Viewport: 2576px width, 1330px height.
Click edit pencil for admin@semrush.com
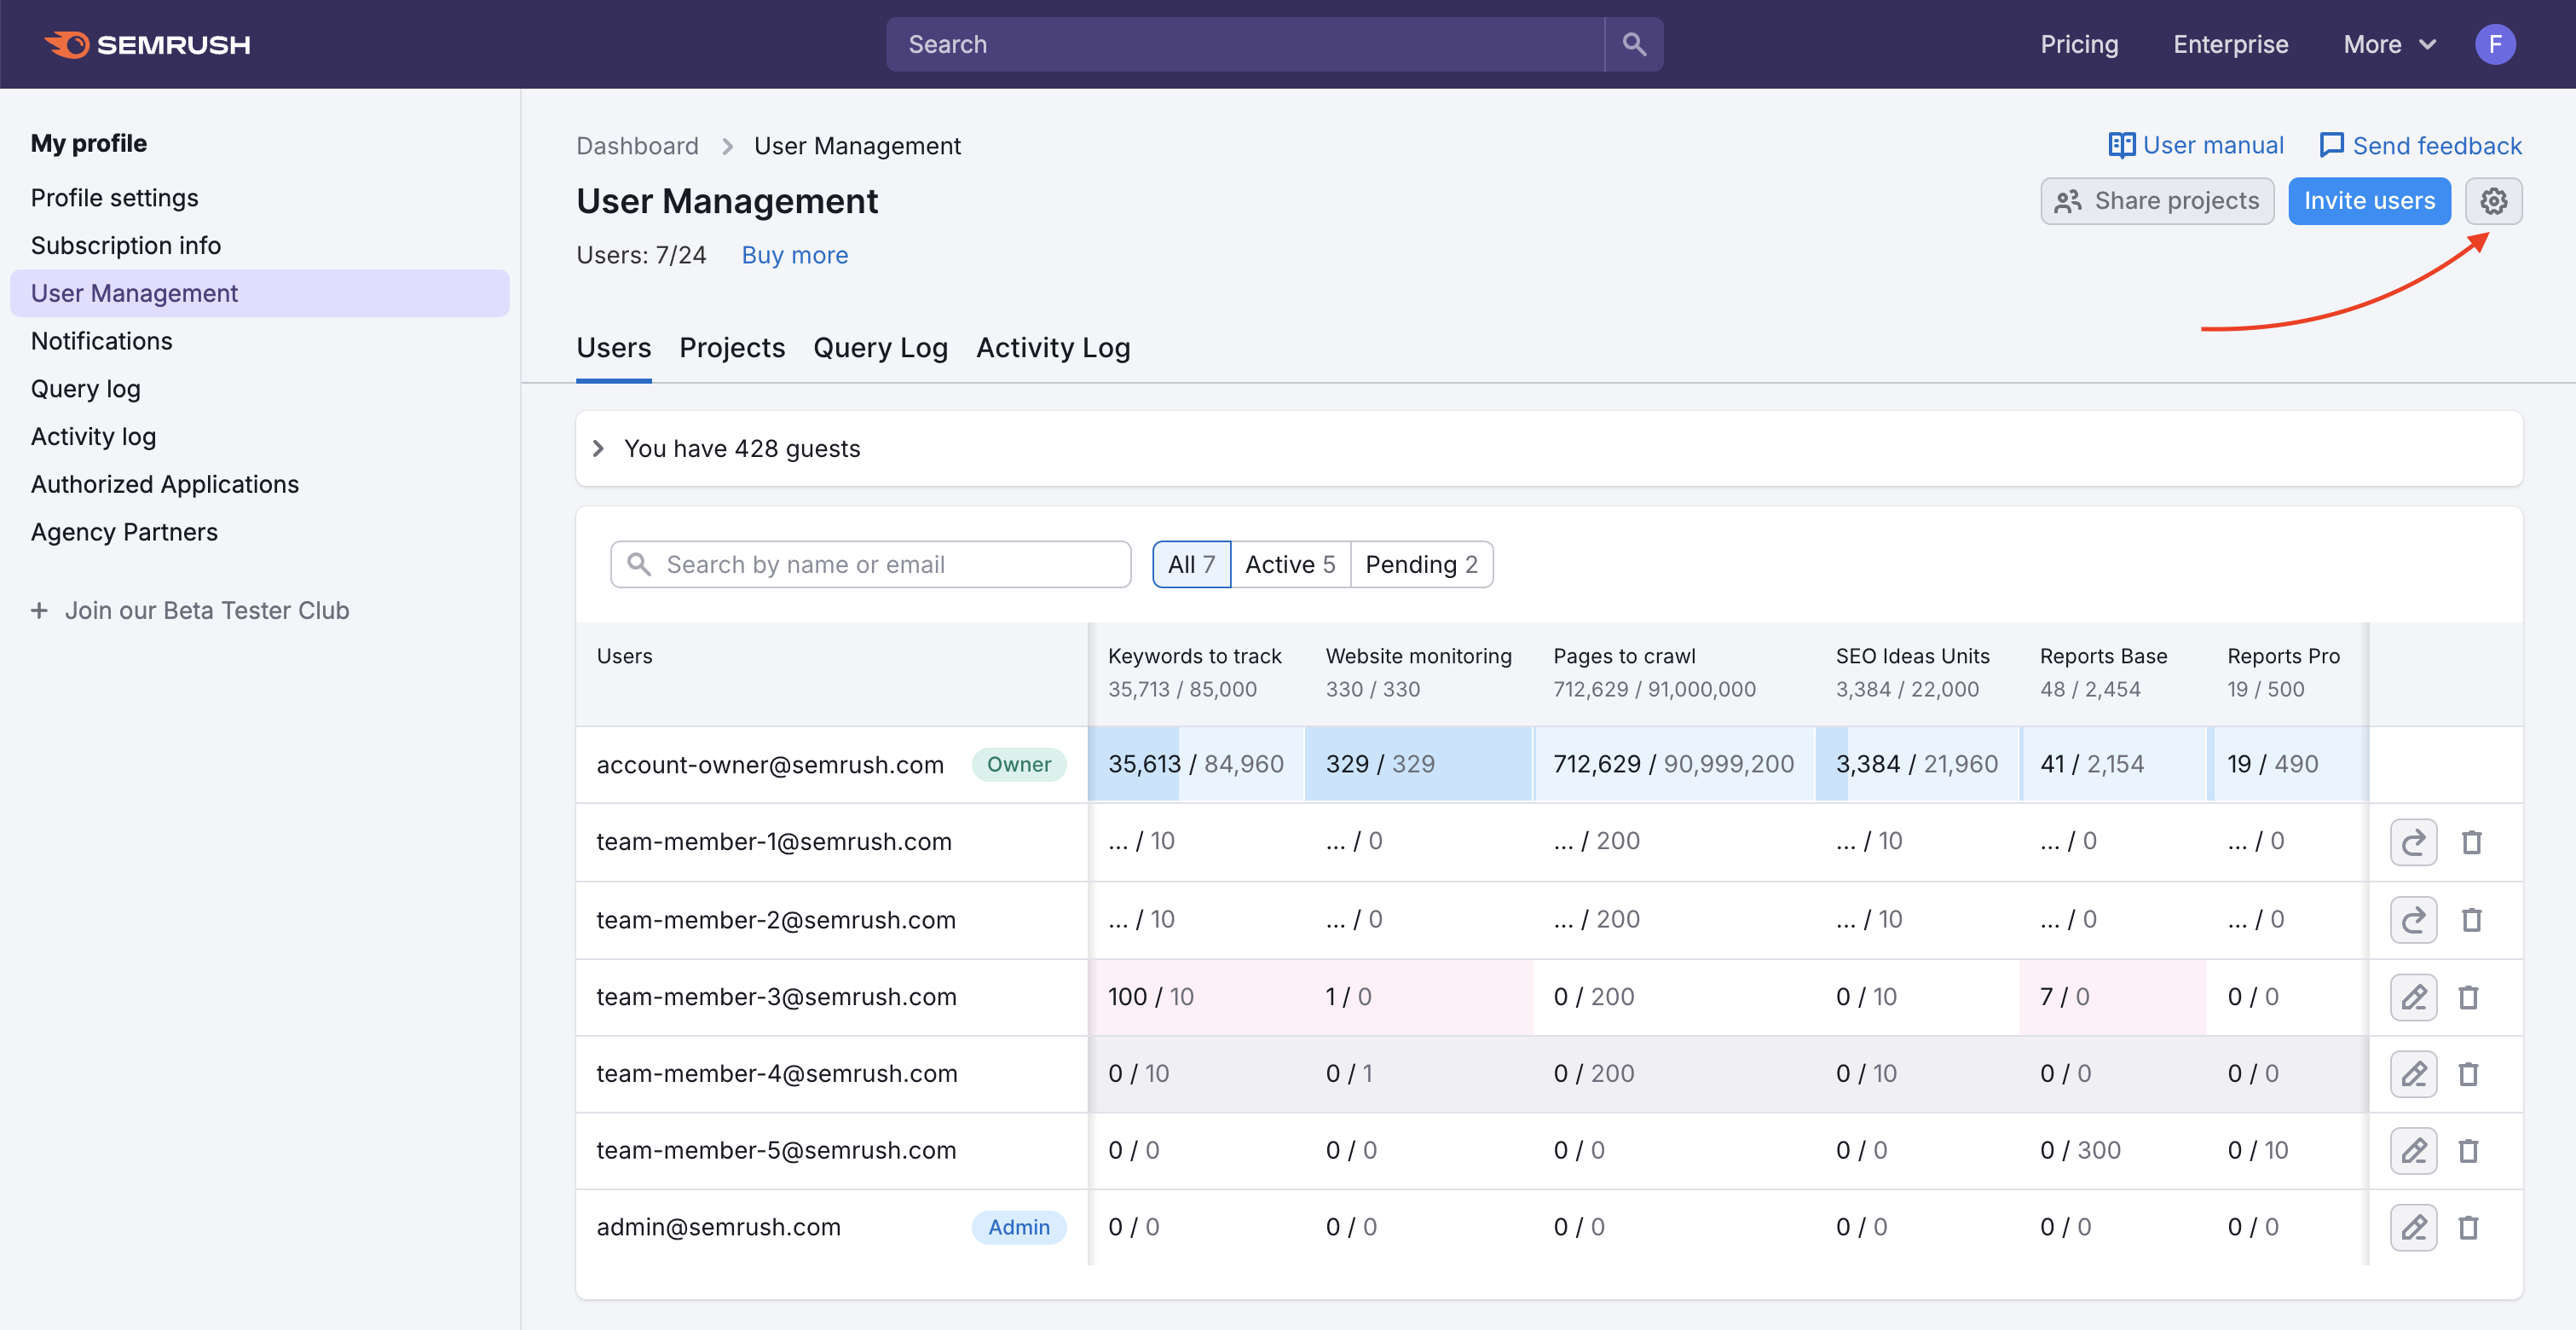click(2413, 1227)
